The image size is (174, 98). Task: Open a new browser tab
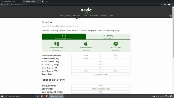point(46,2)
